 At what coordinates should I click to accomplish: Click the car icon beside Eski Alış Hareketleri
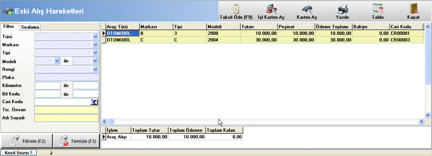(7, 11)
